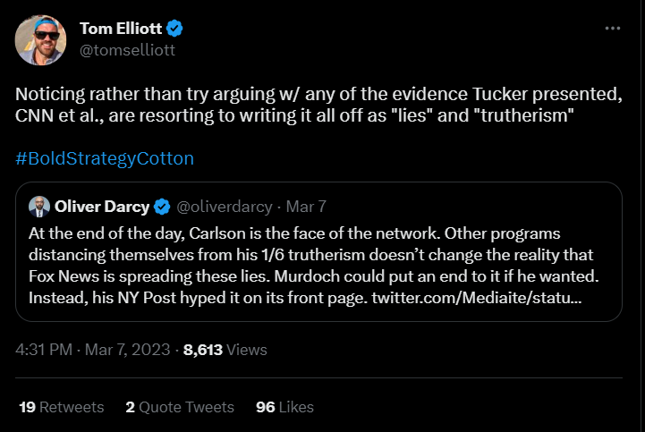Open the three-dot more options menu
Screen dimensions: 645x432
(613, 29)
